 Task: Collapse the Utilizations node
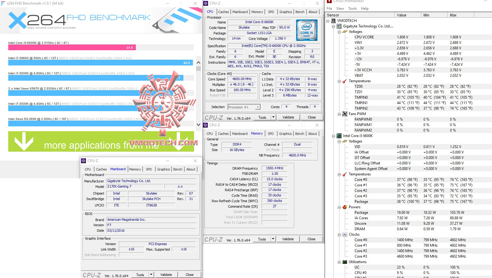pos(339,262)
